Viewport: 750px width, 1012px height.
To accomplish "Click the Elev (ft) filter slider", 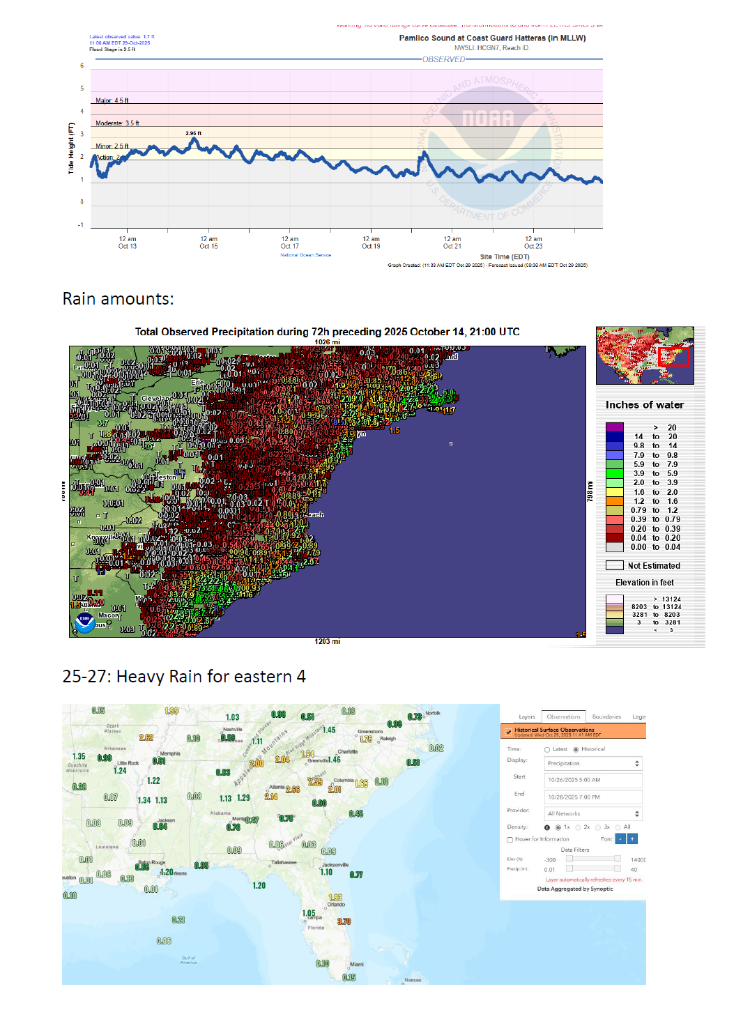I will coord(593,859).
